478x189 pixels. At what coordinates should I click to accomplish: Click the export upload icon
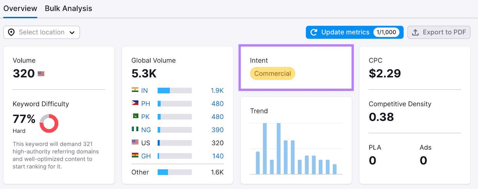(415, 32)
